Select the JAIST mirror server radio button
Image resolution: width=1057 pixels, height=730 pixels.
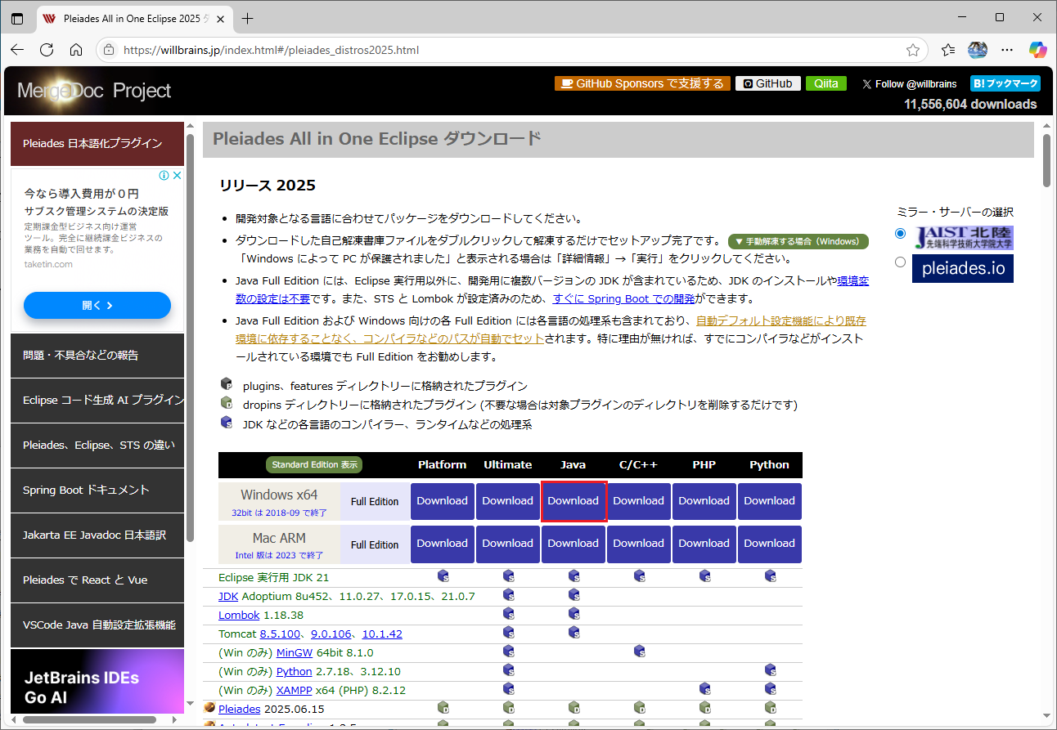[901, 234]
